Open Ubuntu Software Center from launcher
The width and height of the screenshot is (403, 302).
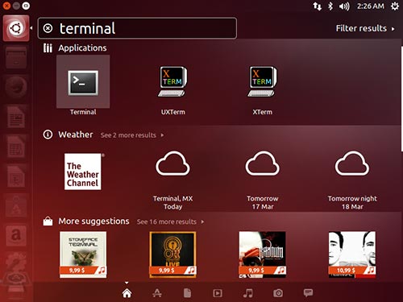[16, 206]
